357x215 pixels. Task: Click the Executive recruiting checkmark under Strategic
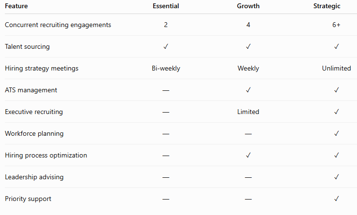point(337,112)
